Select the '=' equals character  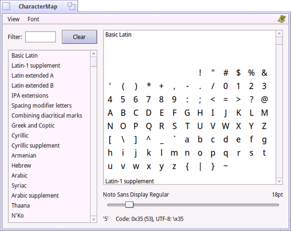226,99
